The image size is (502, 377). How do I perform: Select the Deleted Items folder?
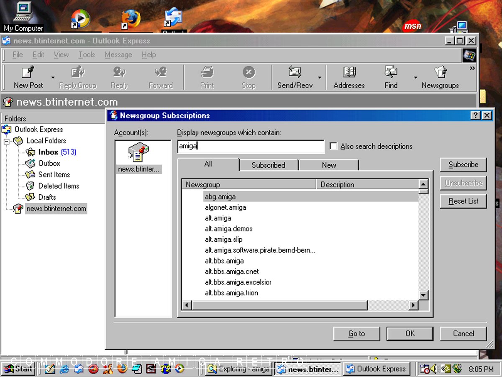(58, 186)
